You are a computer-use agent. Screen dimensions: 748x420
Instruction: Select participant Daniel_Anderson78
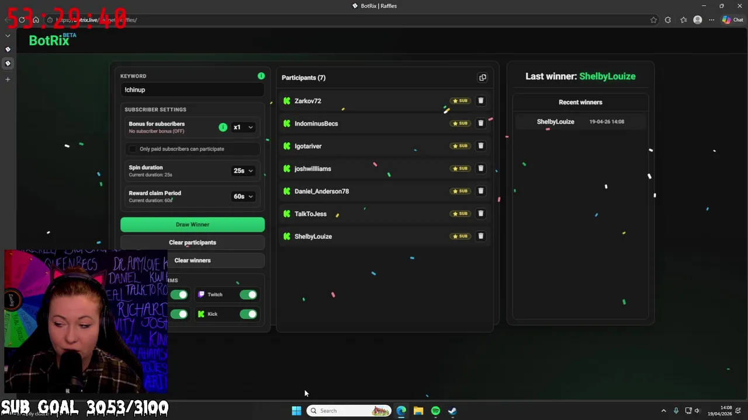pyautogui.click(x=321, y=191)
